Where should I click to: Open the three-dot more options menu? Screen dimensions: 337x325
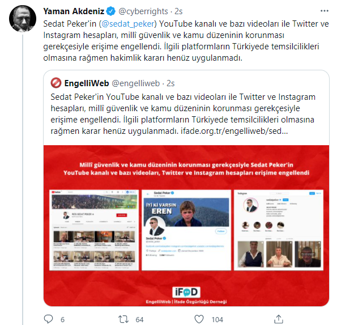click(x=325, y=11)
